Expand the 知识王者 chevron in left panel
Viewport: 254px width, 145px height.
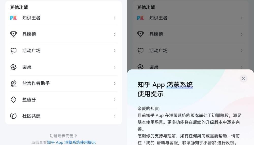[115, 18]
